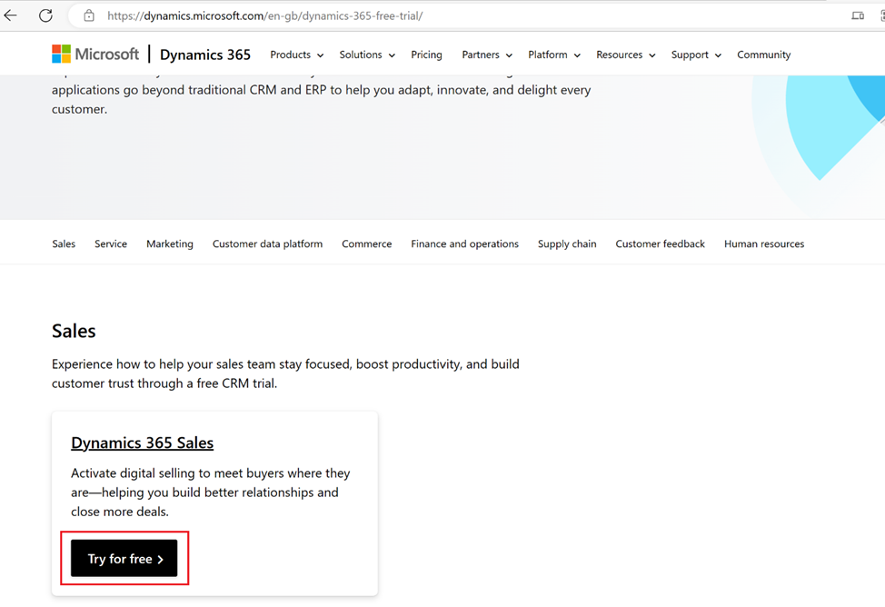885x607 pixels.
Task: Select the Supply chain tab
Action: click(567, 244)
